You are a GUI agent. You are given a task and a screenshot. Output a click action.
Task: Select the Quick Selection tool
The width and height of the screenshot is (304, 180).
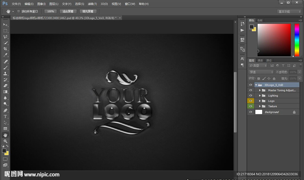pos(5,43)
